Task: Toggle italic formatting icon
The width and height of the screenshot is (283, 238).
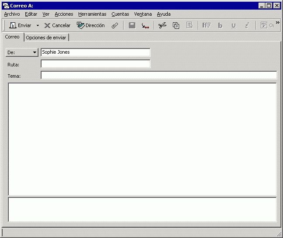Action: (x=247, y=25)
